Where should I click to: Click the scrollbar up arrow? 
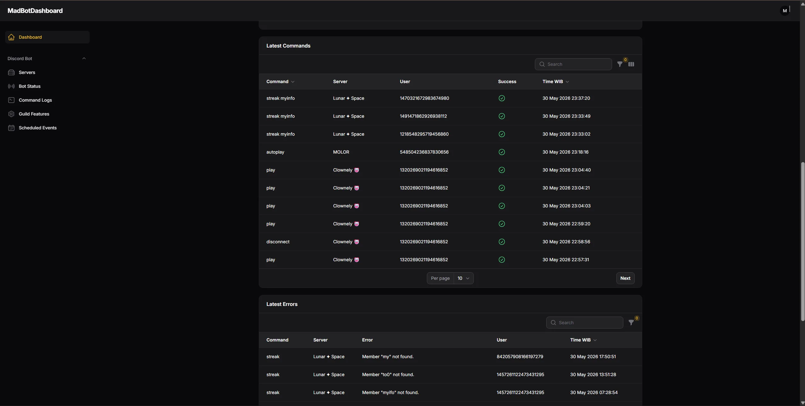coord(802,4)
